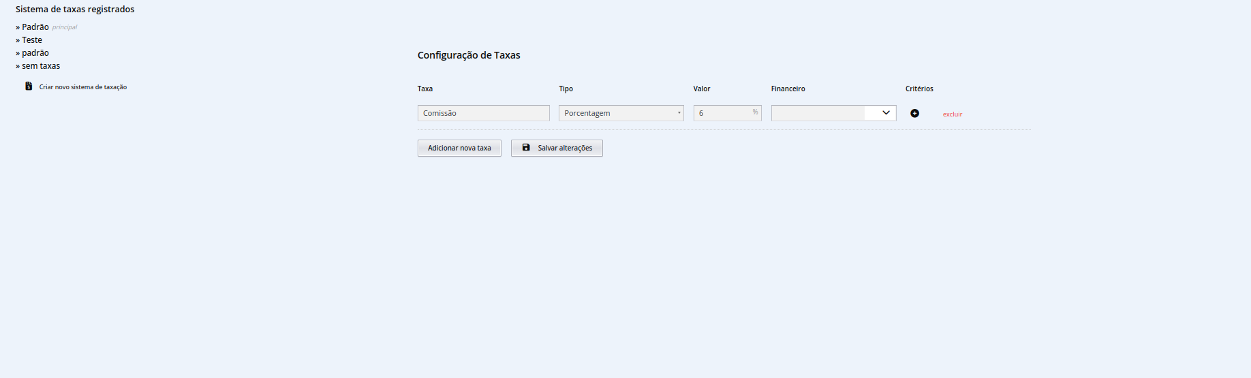Viewport: 1251px width, 378px height.
Task: Click into the Valor field showing 6
Action: coord(722,113)
